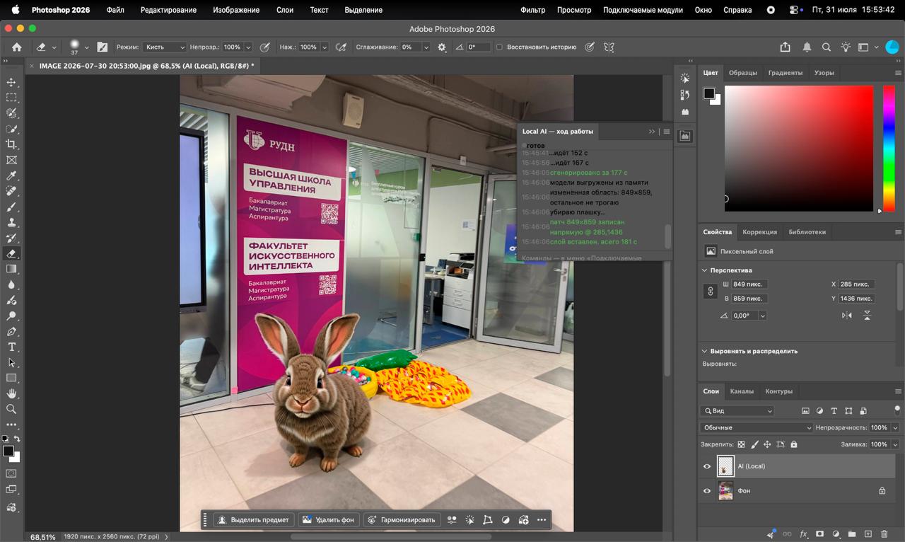
Task: Enable the Восстановить историю checkbox
Action: pyautogui.click(x=499, y=47)
